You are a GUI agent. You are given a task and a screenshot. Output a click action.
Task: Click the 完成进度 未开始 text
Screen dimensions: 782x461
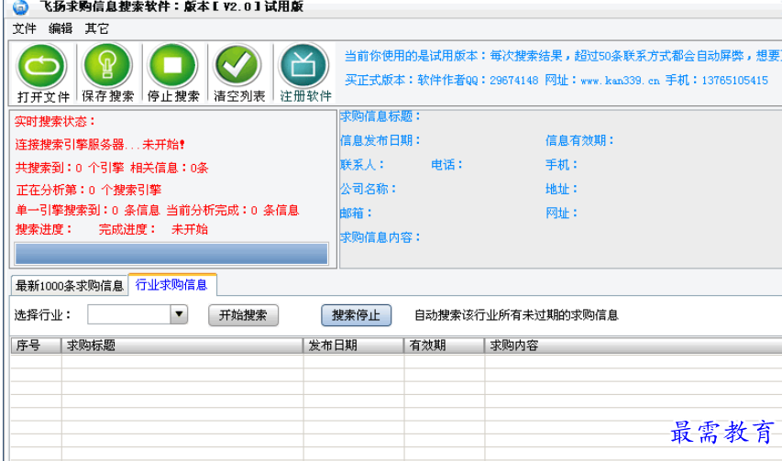(153, 230)
